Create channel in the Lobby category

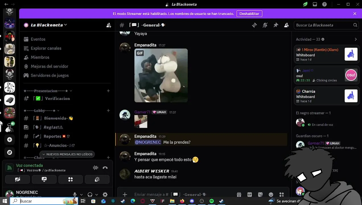coord(108,110)
